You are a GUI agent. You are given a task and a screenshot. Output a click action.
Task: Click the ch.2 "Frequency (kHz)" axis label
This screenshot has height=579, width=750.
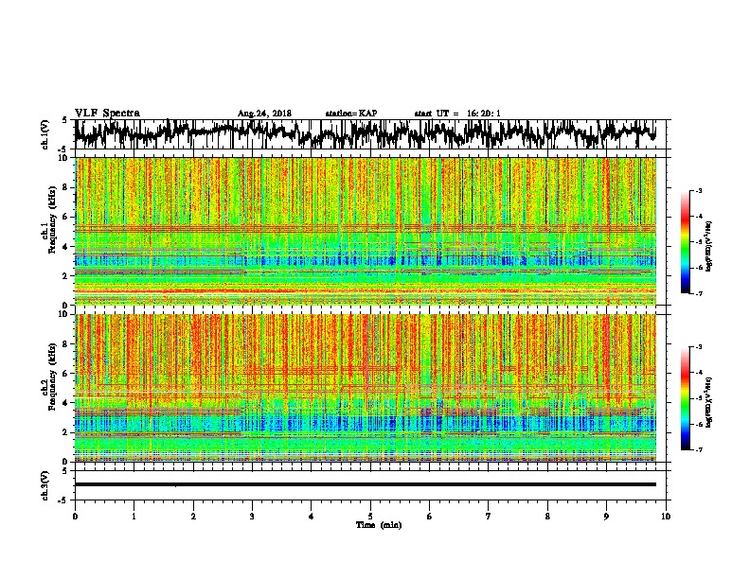[52, 377]
